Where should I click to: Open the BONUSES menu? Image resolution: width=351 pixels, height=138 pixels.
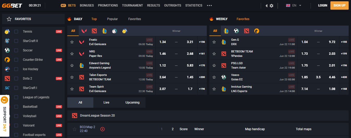click(x=87, y=5)
